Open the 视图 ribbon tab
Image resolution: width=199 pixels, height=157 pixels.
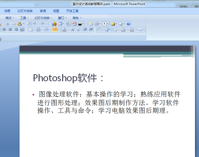pos(56,11)
